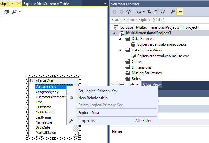209x143 pixels.
Task: Select the Solution 'MultidimensionalProject3' node
Action: point(159,27)
